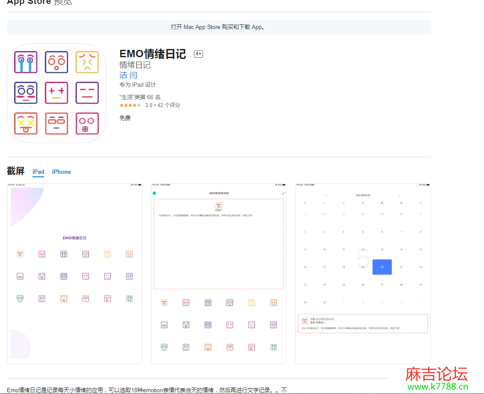Click the 打开 Mac App Store banner
The width and height of the screenshot is (484, 394).
click(219, 27)
